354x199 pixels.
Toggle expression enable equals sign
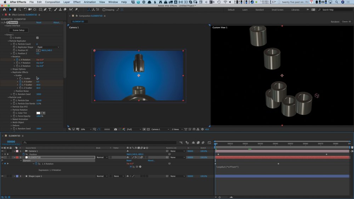coord(131,167)
